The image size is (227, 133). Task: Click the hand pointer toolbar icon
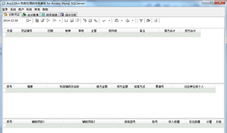(85, 20)
